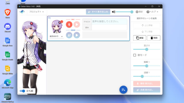Click the speech speed slider handle 話速
Image resolution: width=184 pixels, height=103 pixels.
(x=142, y=76)
